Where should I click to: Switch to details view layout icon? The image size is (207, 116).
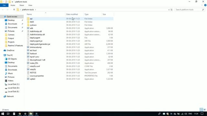pyautogui.click(x=201, y=110)
